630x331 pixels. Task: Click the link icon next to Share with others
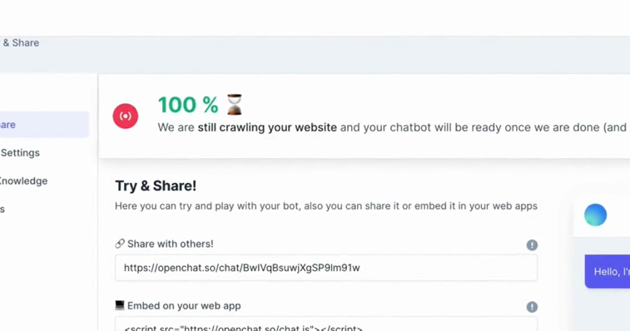coord(120,244)
